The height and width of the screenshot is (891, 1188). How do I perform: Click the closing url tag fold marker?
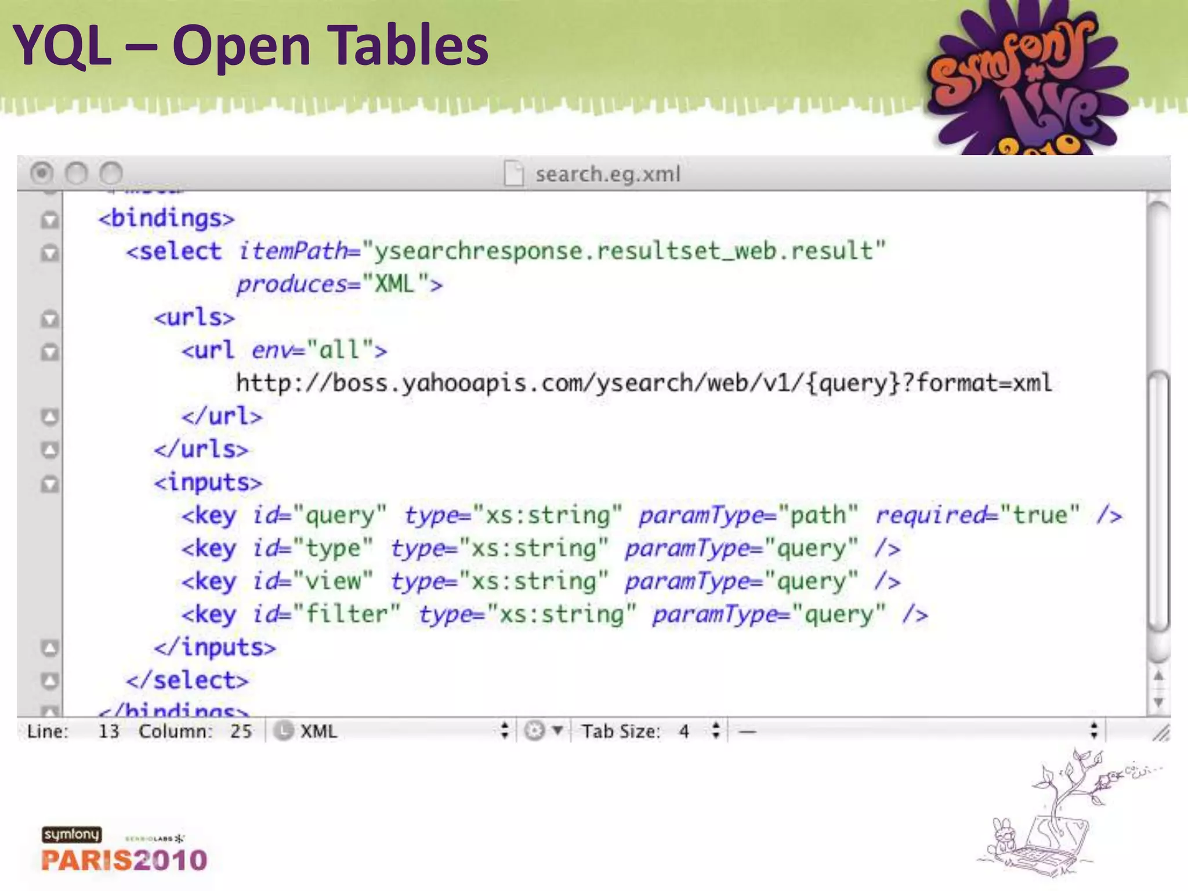tap(50, 416)
